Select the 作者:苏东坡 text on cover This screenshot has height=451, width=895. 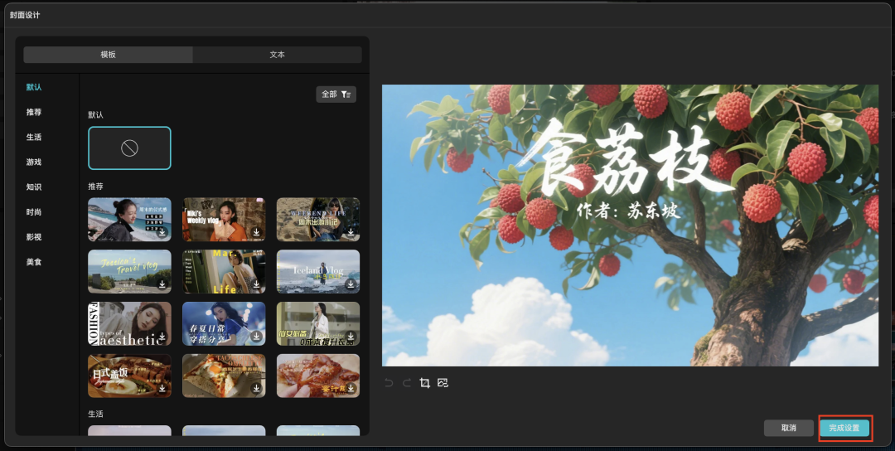628,210
